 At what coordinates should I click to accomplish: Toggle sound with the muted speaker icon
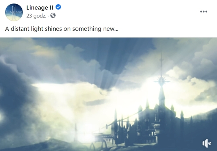coord(207,143)
